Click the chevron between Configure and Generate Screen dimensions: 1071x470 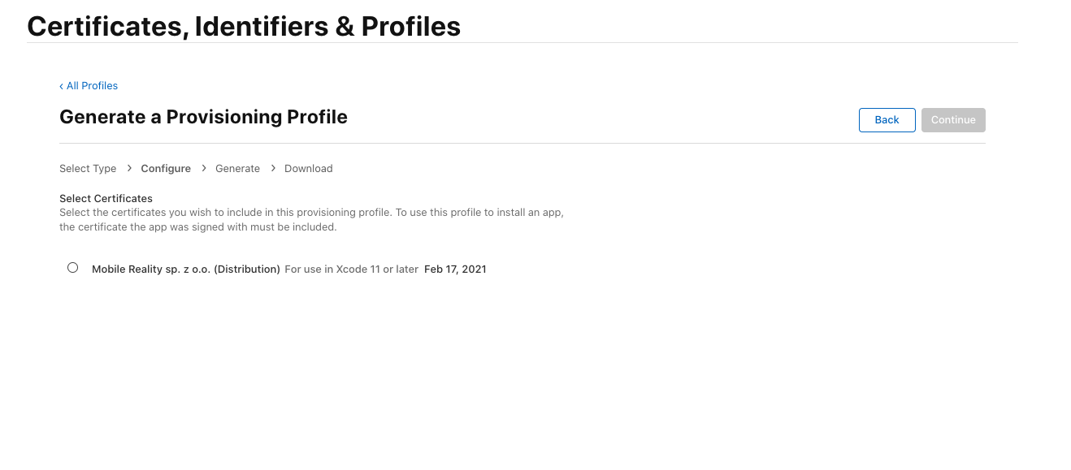(204, 168)
